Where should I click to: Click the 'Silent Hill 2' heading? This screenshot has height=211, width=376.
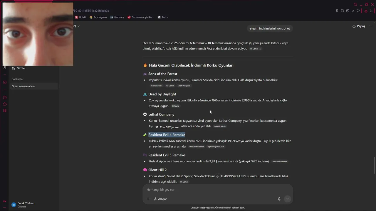[x=157, y=170]
